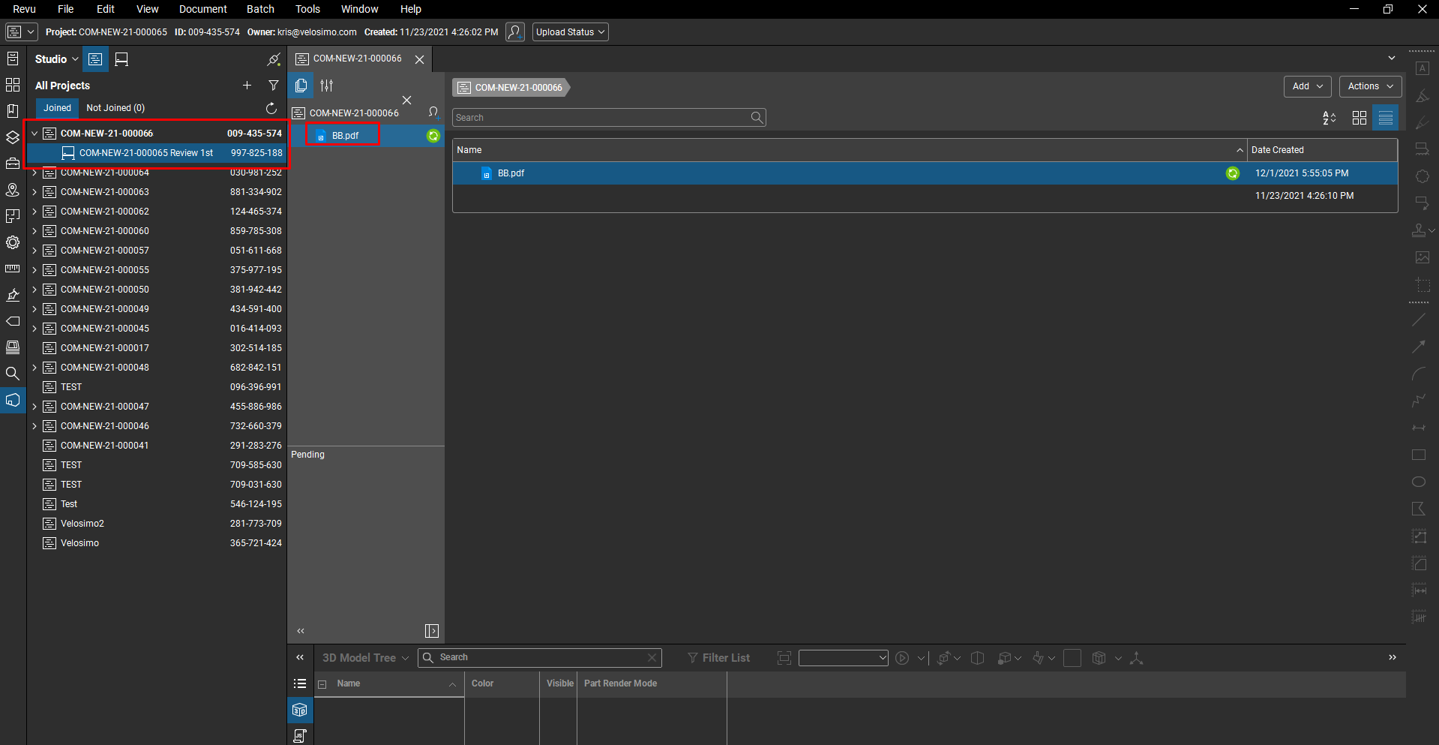Image resolution: width=1439 pixels, height=745 pixels.
Task: Open the Actions dropdown
Action: click(1370, 86)
